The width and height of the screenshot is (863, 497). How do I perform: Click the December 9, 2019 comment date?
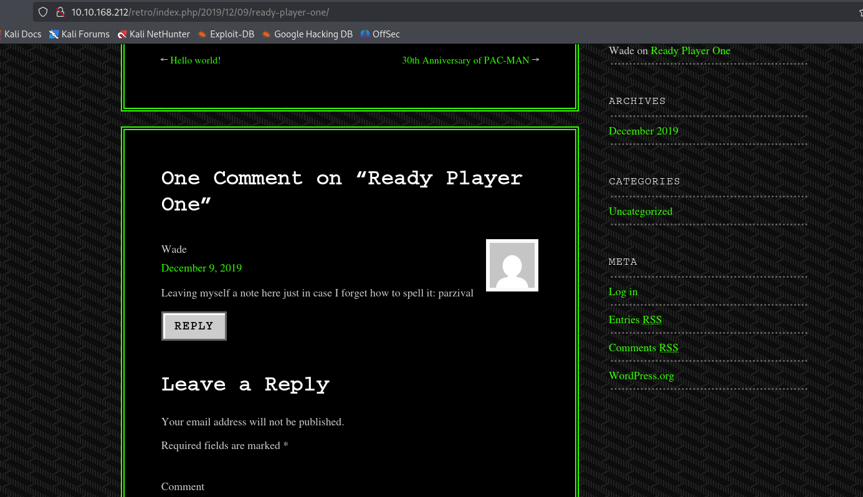201,268
